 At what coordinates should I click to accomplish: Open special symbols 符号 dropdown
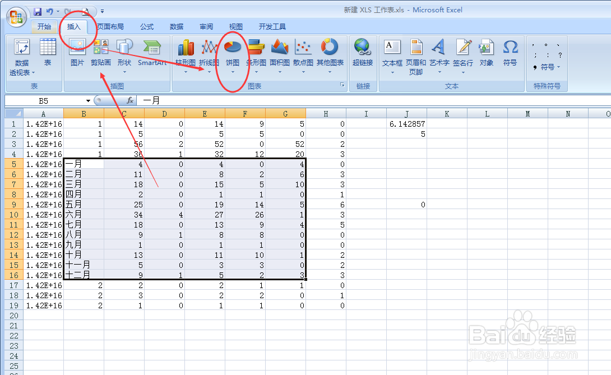tap(547, 67)
